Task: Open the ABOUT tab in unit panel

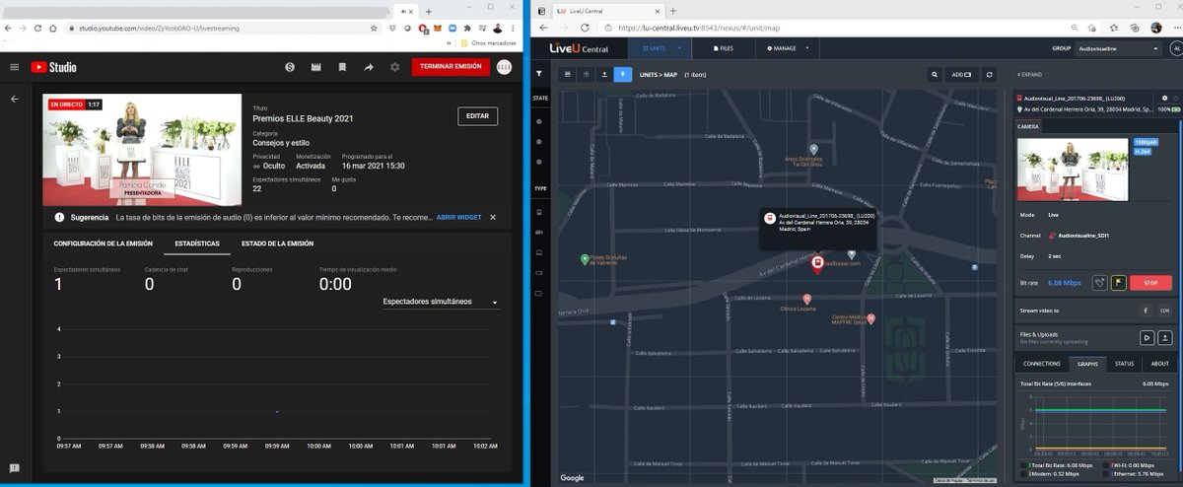Action: [1159, 364]
